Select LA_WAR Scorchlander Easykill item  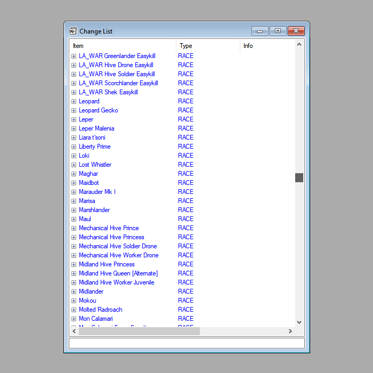tap(118, 83)
